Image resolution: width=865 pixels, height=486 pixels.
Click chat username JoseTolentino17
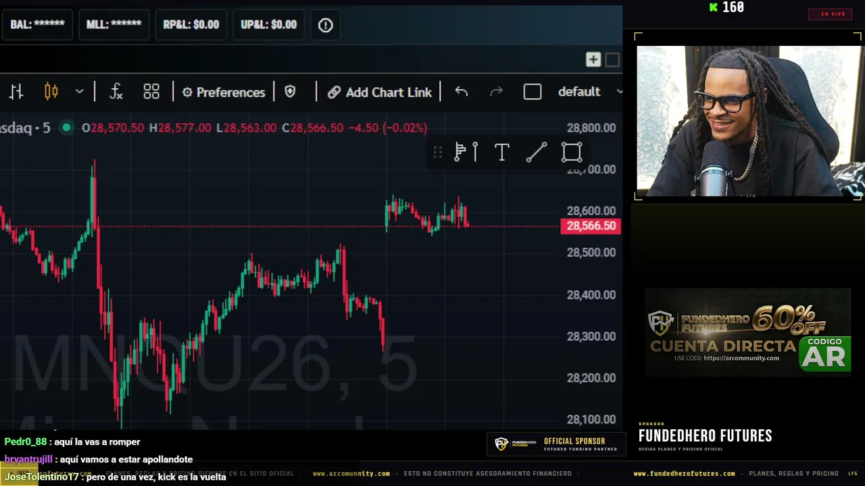[x=41, y=477]
